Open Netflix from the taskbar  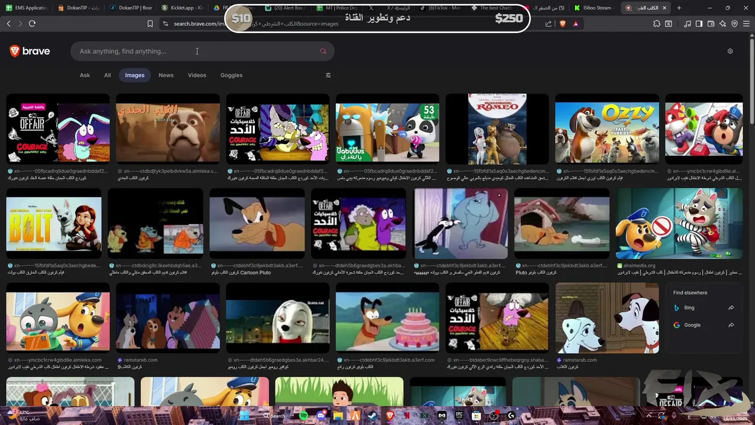(x=407, y=416)
